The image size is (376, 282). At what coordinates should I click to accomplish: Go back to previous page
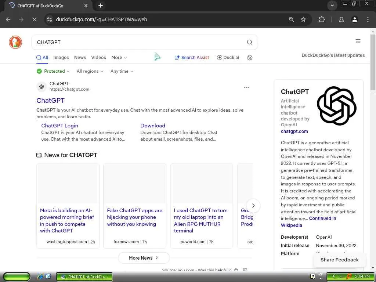tap(8, 19)
